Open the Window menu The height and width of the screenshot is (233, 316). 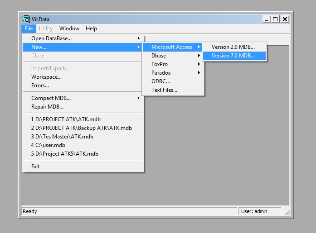(69, 29)
